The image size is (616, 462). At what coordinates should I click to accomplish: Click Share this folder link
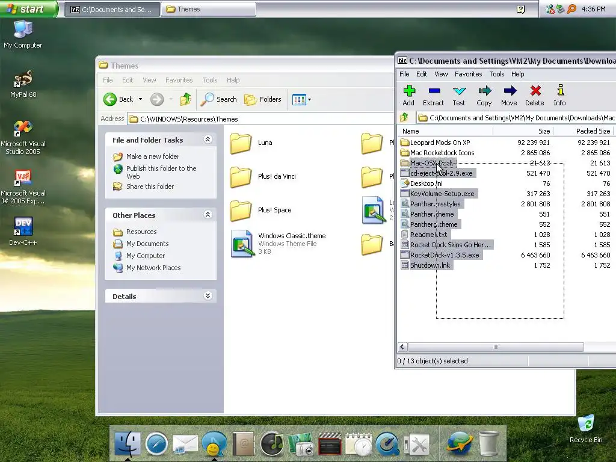(150, 186)
